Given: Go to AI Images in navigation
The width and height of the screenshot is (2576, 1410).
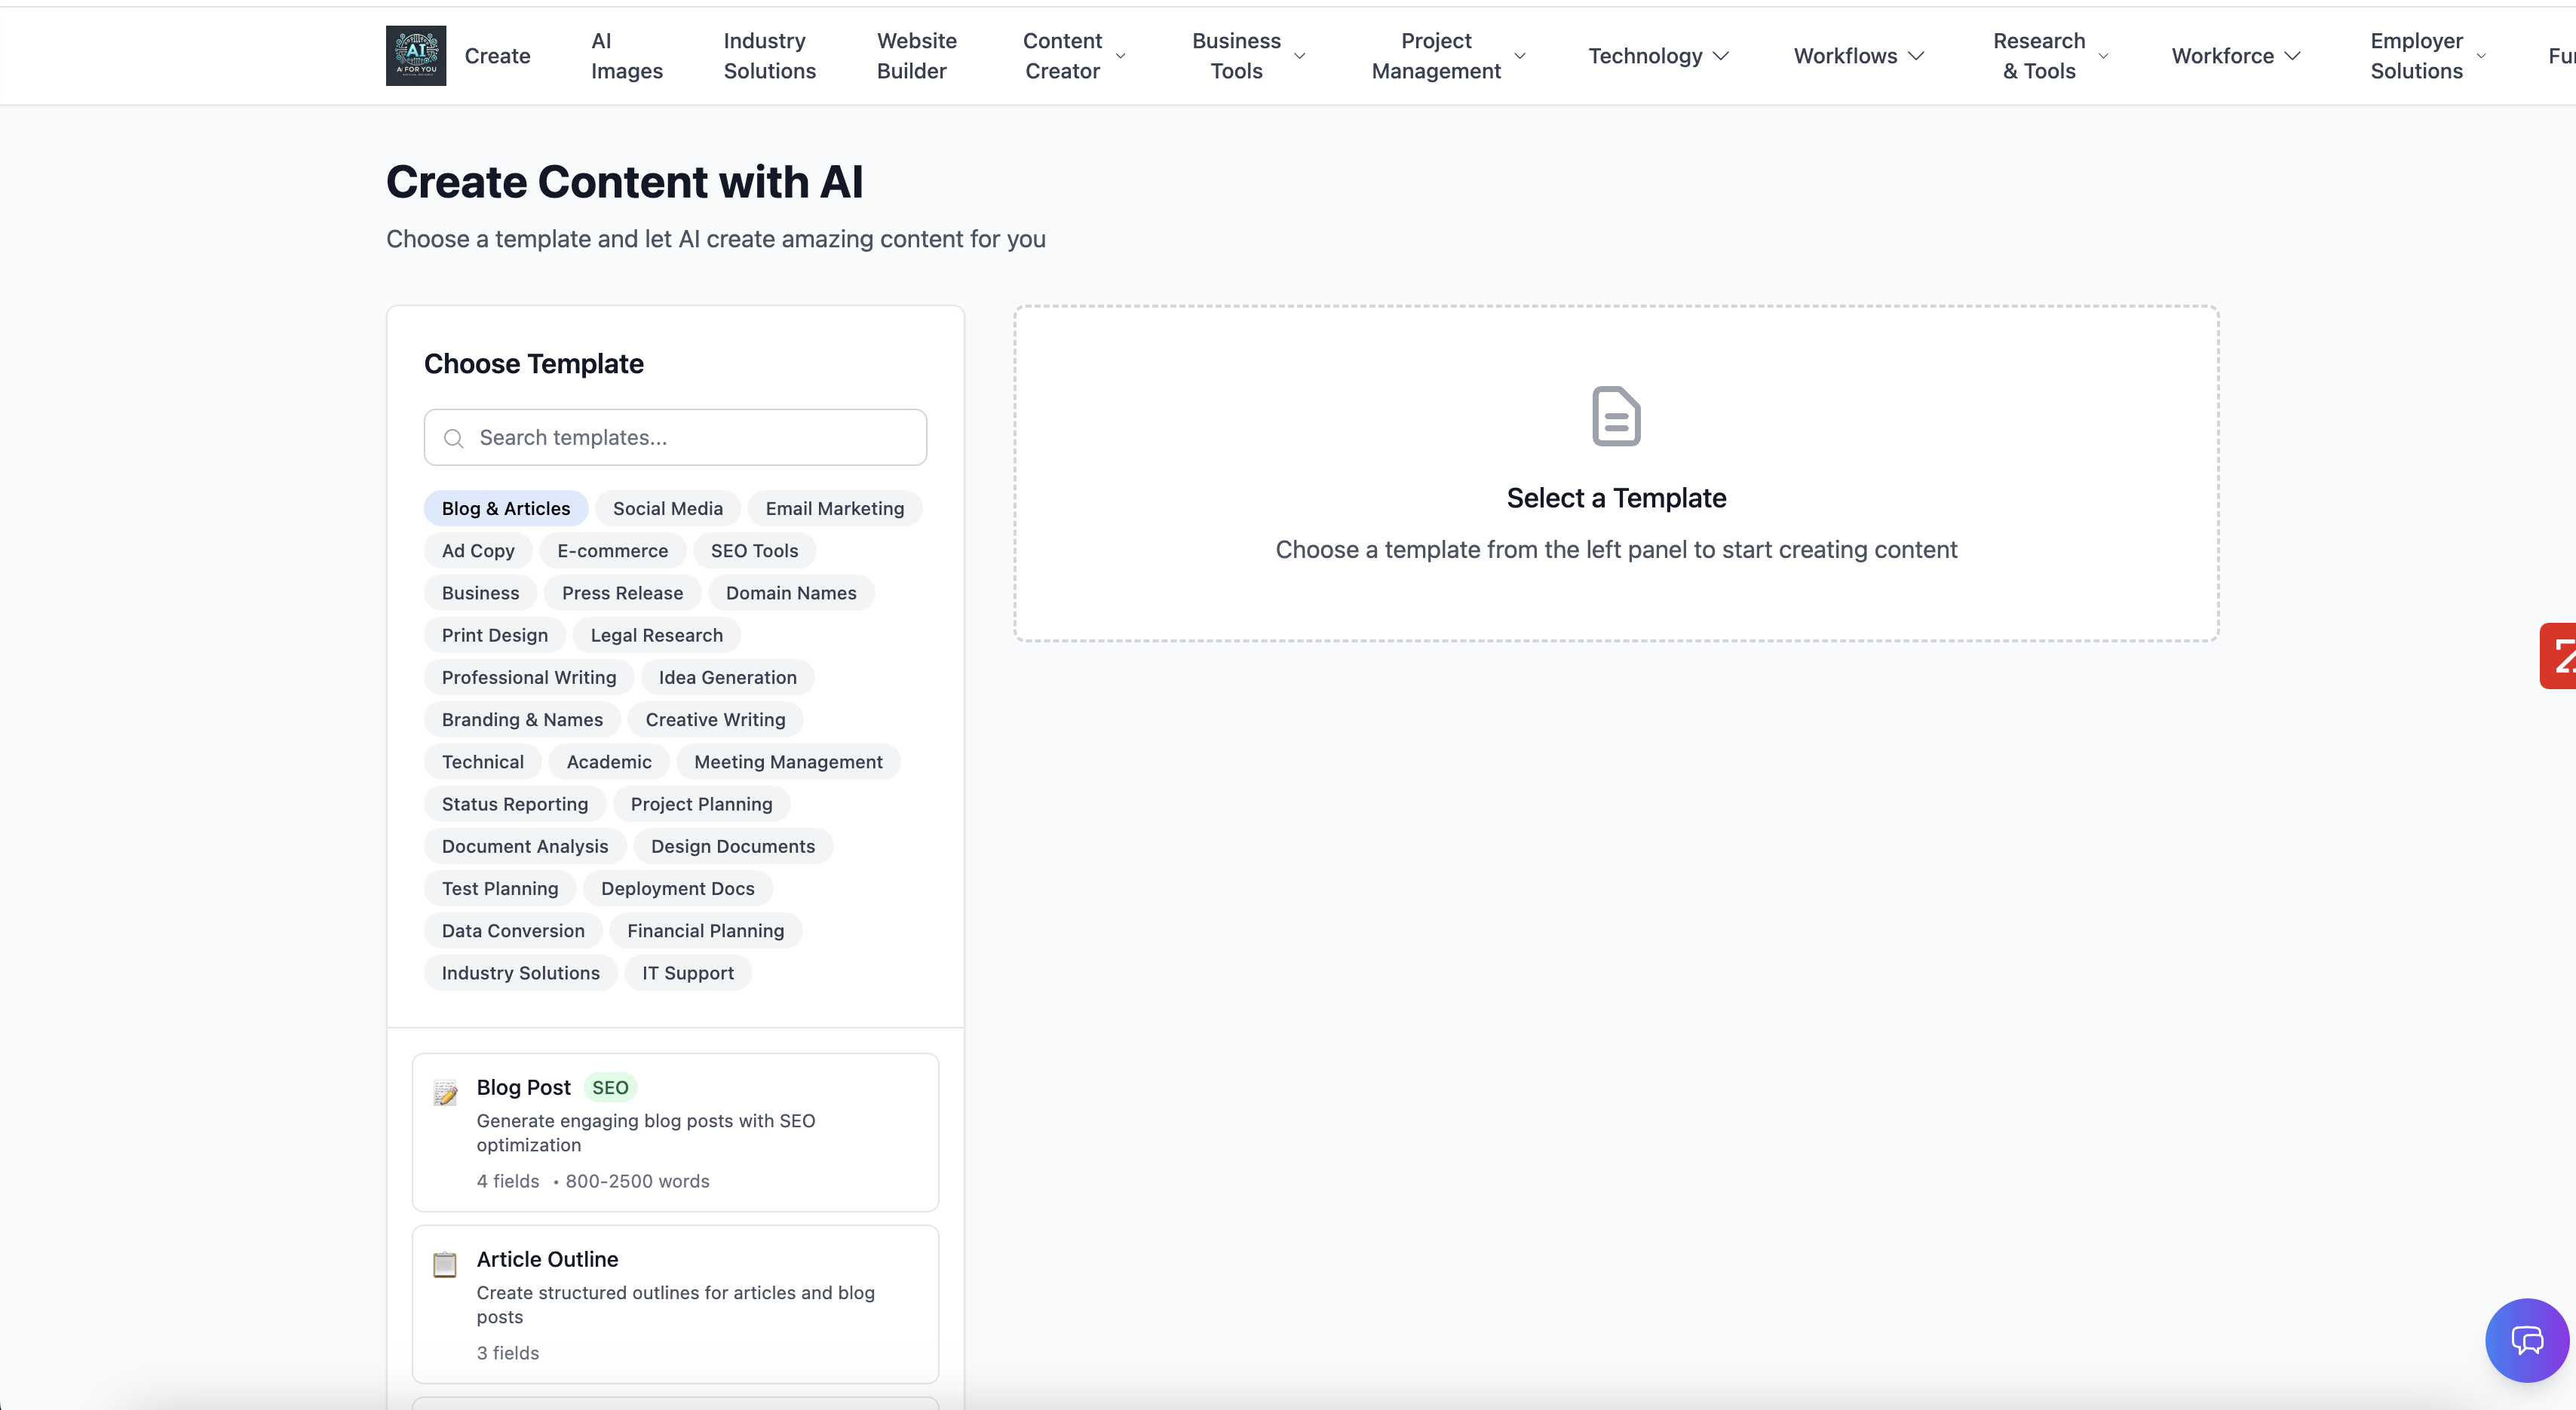Looking at the screenshot, I should 627,56.
